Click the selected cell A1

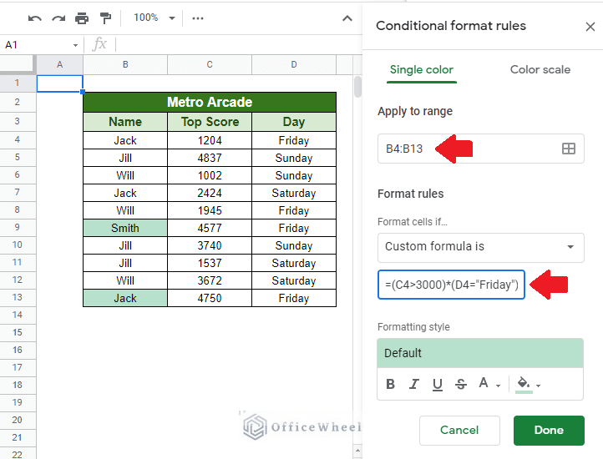pos(59,83)
